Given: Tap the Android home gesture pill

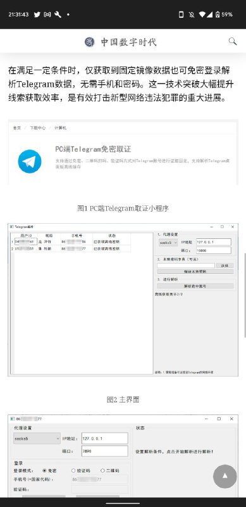Looking at the screenshot, I should tap(123, 503).
